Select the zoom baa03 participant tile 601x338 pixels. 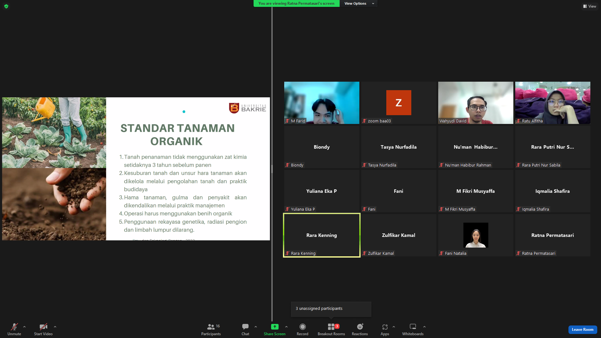399,103
